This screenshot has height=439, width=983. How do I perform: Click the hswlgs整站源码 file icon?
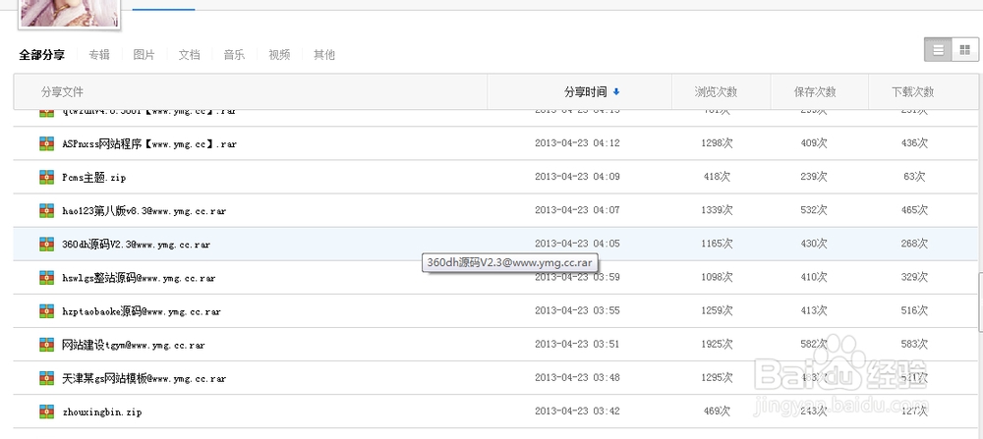46,278
